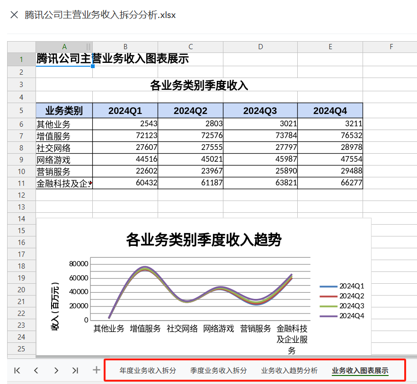Select the truncated 金融科技及企 row label cell
417x384 pixels.
click(64, 183)
